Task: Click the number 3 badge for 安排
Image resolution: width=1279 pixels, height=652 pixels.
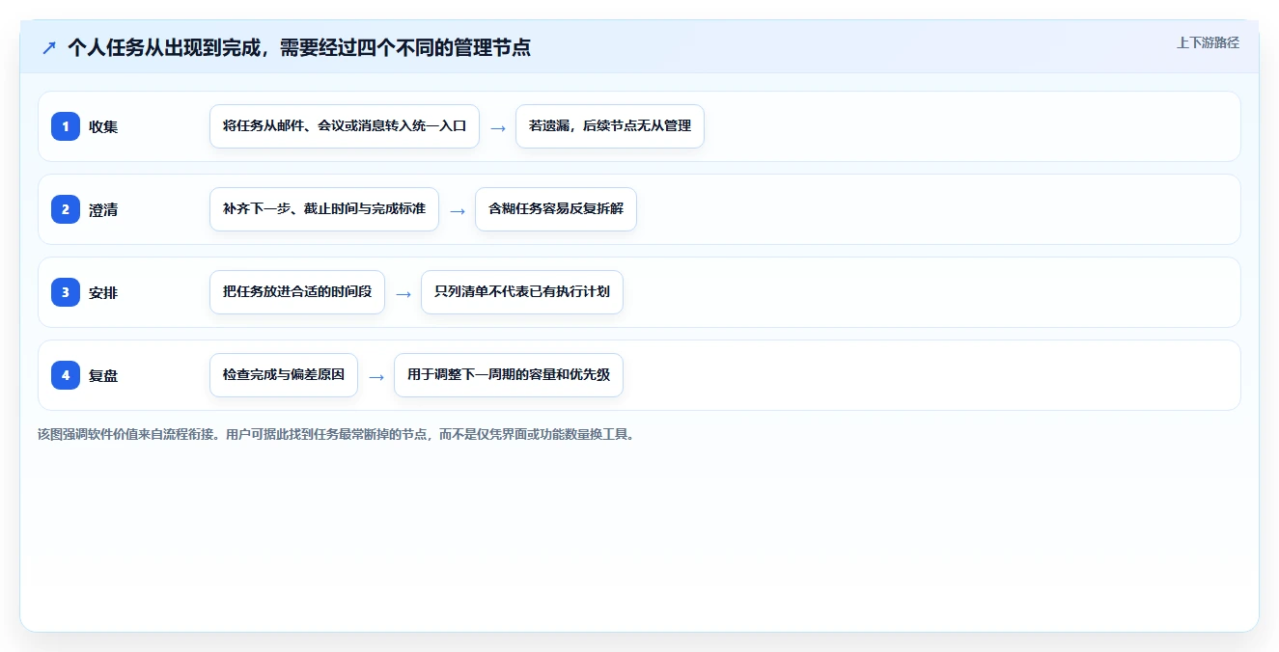Action: point(66,292)
